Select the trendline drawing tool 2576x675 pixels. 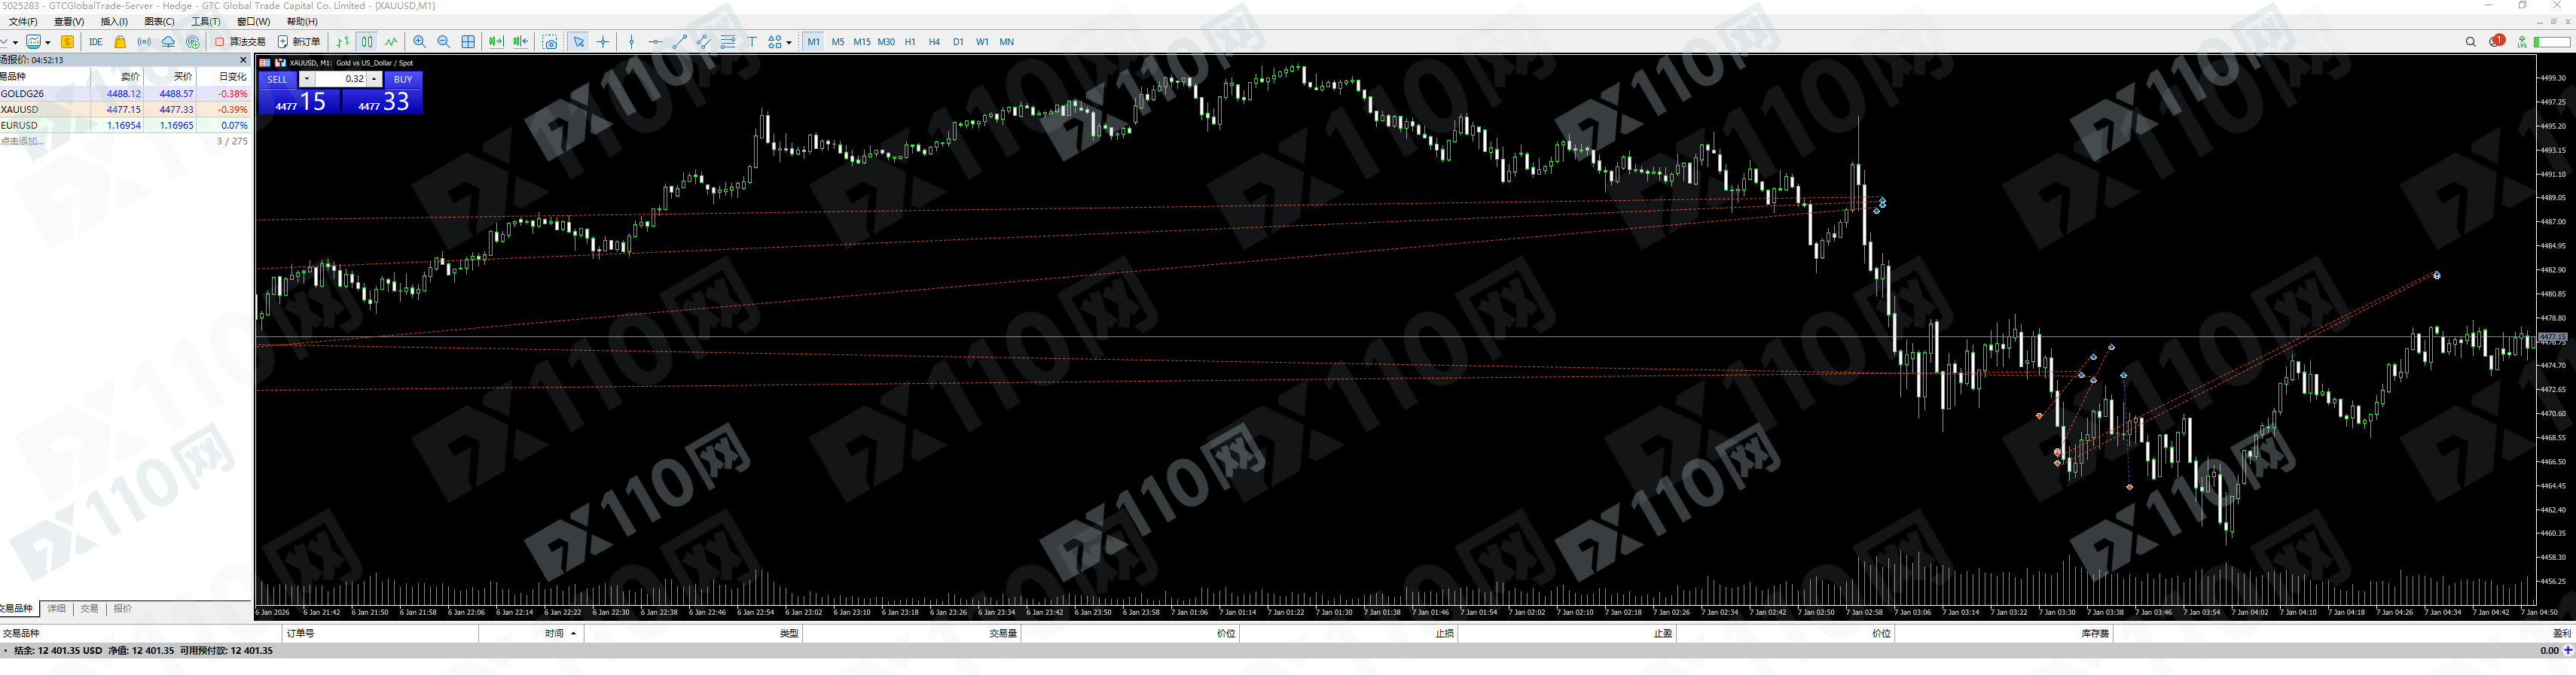pyautogui.click(x=680, y=42)
